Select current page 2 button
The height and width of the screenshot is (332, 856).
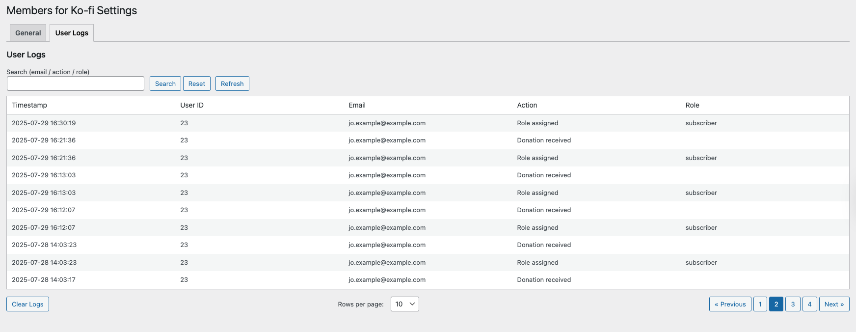click(x=776, y=304)
